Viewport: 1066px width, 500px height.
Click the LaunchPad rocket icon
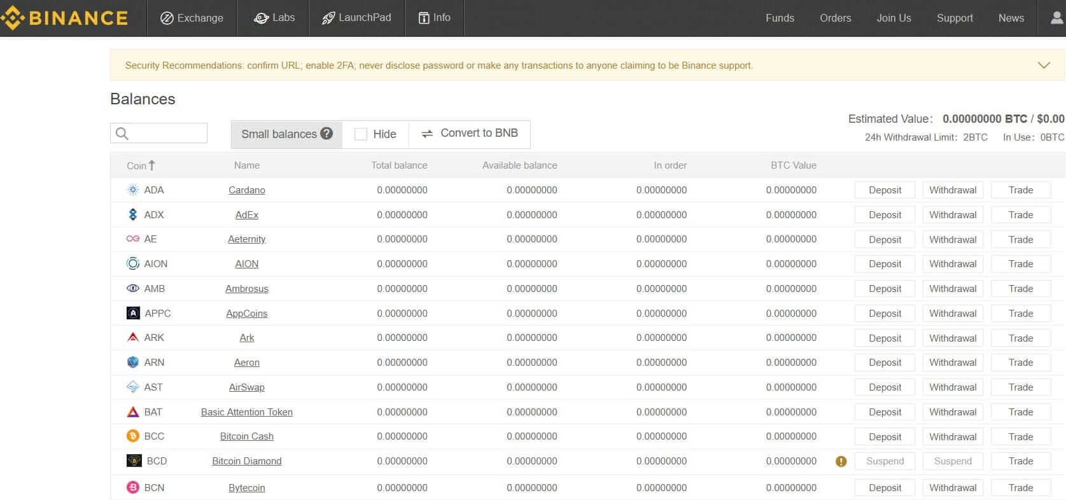coord(328,18)
